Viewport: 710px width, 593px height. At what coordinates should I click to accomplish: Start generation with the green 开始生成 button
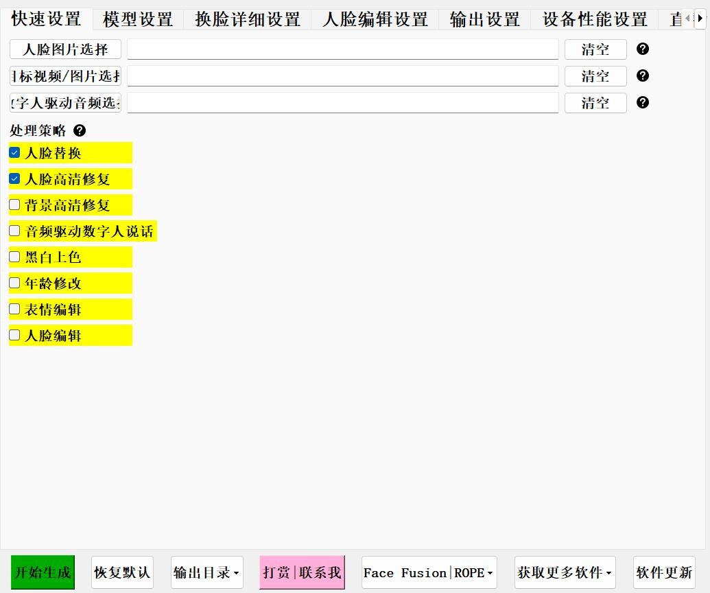pyautogui.click(x=43, y=572)
